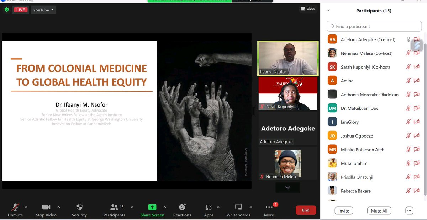Click the mic icon next to Adetoro Adegoke
Screen dimensions: 427x220
click(408, 39)
